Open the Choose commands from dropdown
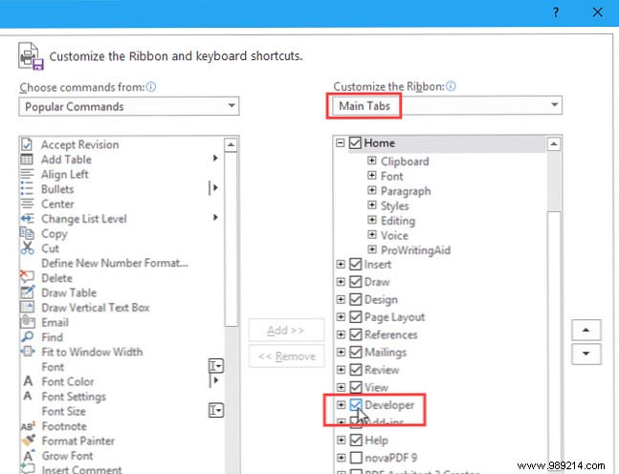Viewport: 619px width, 474px height. [x=129, y=106]
